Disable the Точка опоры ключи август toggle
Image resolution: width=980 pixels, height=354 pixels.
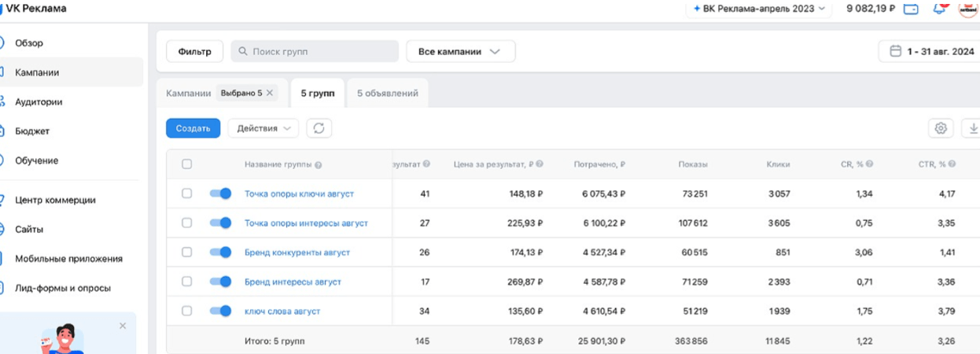tap(220, 194)
